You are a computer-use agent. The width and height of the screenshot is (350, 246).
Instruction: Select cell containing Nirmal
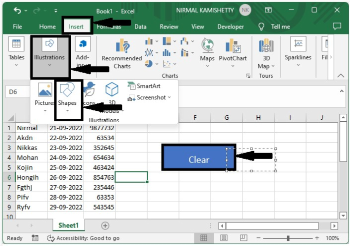pos(31,128)
